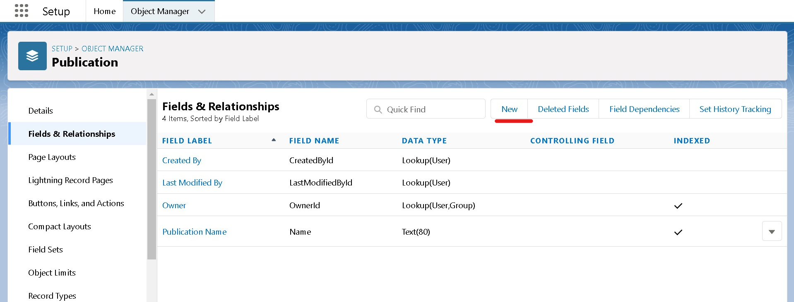Open the Last Modified By field
This screenshot has height=302, width=794.
(192, 183)
